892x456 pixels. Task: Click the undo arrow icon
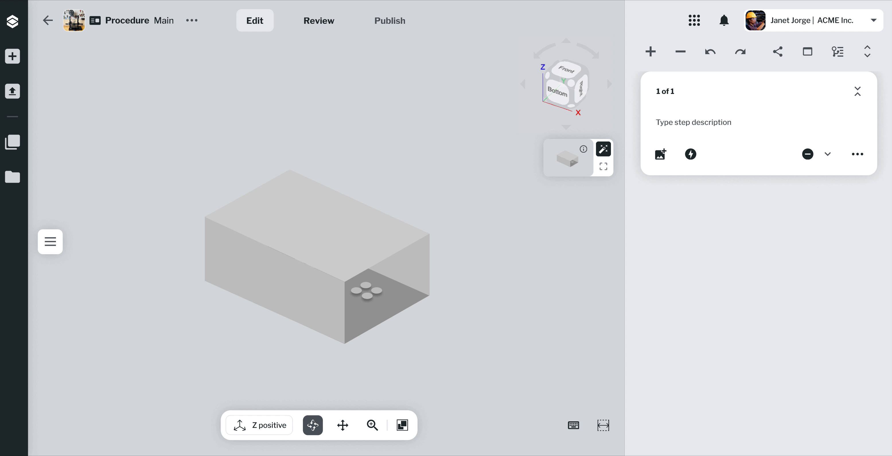[x=710, y=52]
